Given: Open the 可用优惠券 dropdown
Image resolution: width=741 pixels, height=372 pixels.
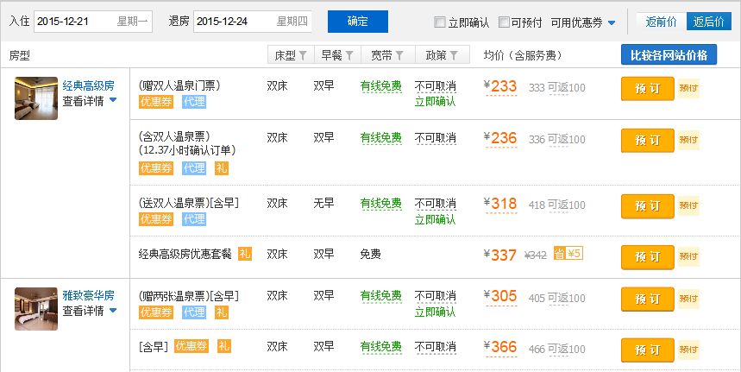Looking at the screenshot, I should point(583,22).
